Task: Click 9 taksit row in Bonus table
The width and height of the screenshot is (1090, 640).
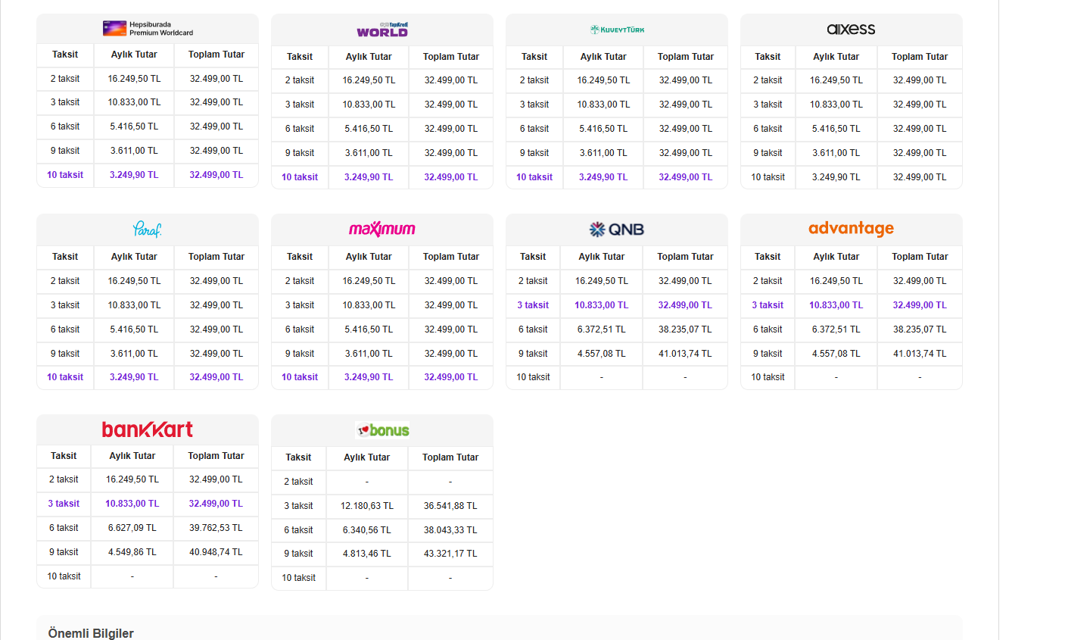Action: click(382, 554)
